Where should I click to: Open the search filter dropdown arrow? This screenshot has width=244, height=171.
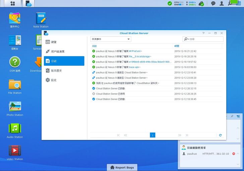188,39
